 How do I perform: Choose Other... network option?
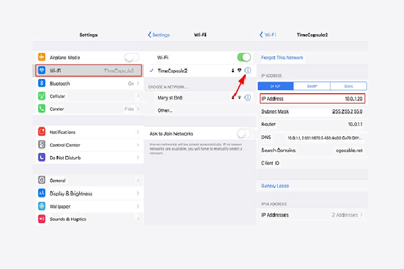(x=165, y=110)
